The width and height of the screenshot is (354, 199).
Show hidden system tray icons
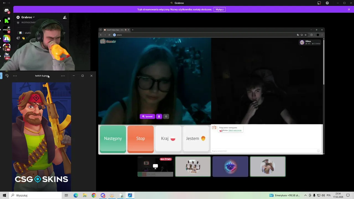point(306,195)
